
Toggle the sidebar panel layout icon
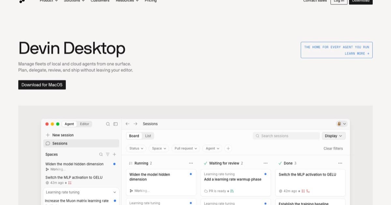[x=115, y=124]
